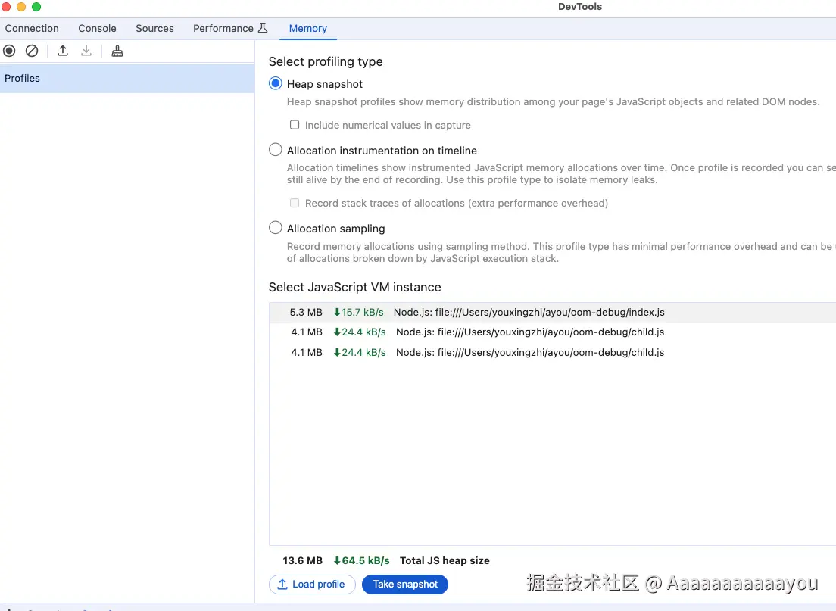Click the load profile upload icon in toolbar
Image resolution: width=836 pixels, height=611 pixels.
[x=63, y=51]
